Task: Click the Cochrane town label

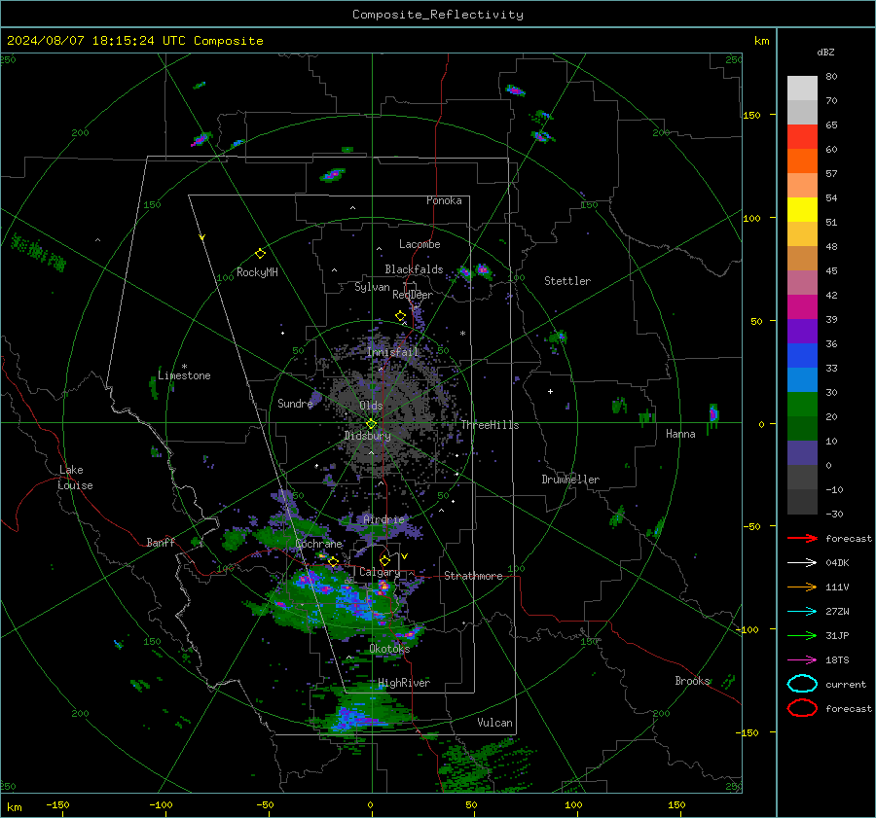Action: coord(318,544)
